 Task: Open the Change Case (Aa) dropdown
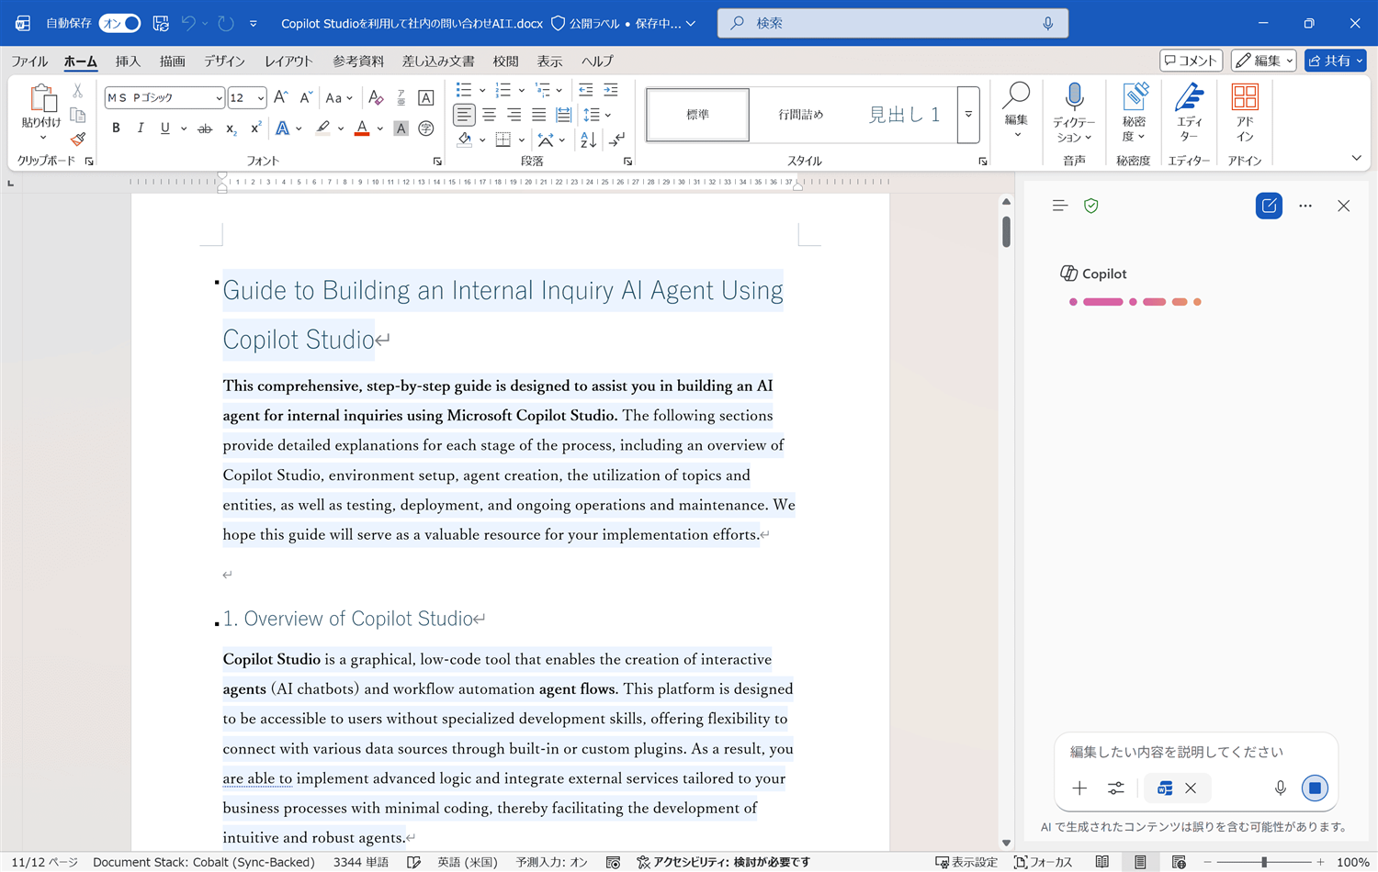tap(338, 97)
